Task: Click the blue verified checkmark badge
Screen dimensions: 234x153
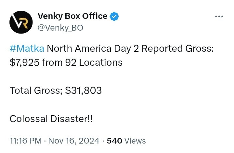Action: [114, 16]
